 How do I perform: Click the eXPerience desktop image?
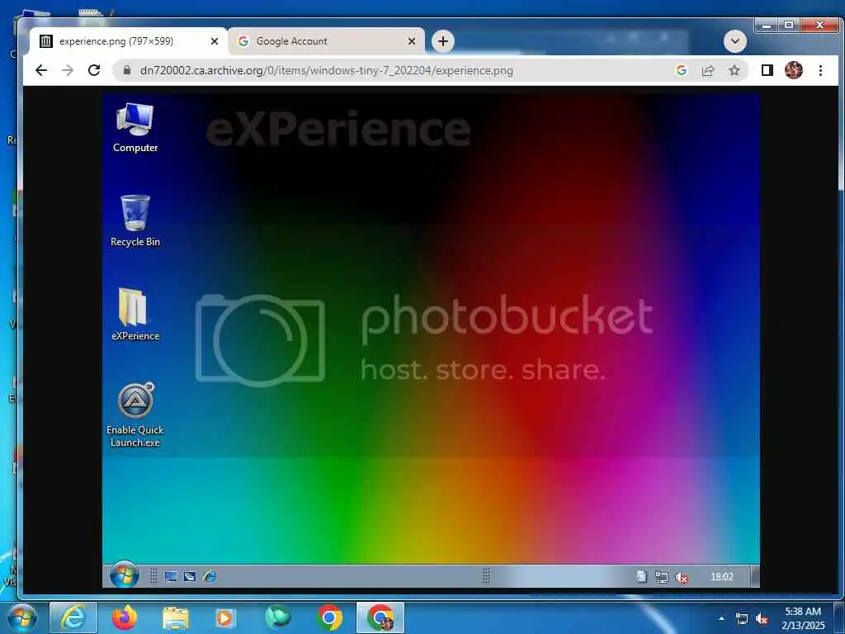431,340
